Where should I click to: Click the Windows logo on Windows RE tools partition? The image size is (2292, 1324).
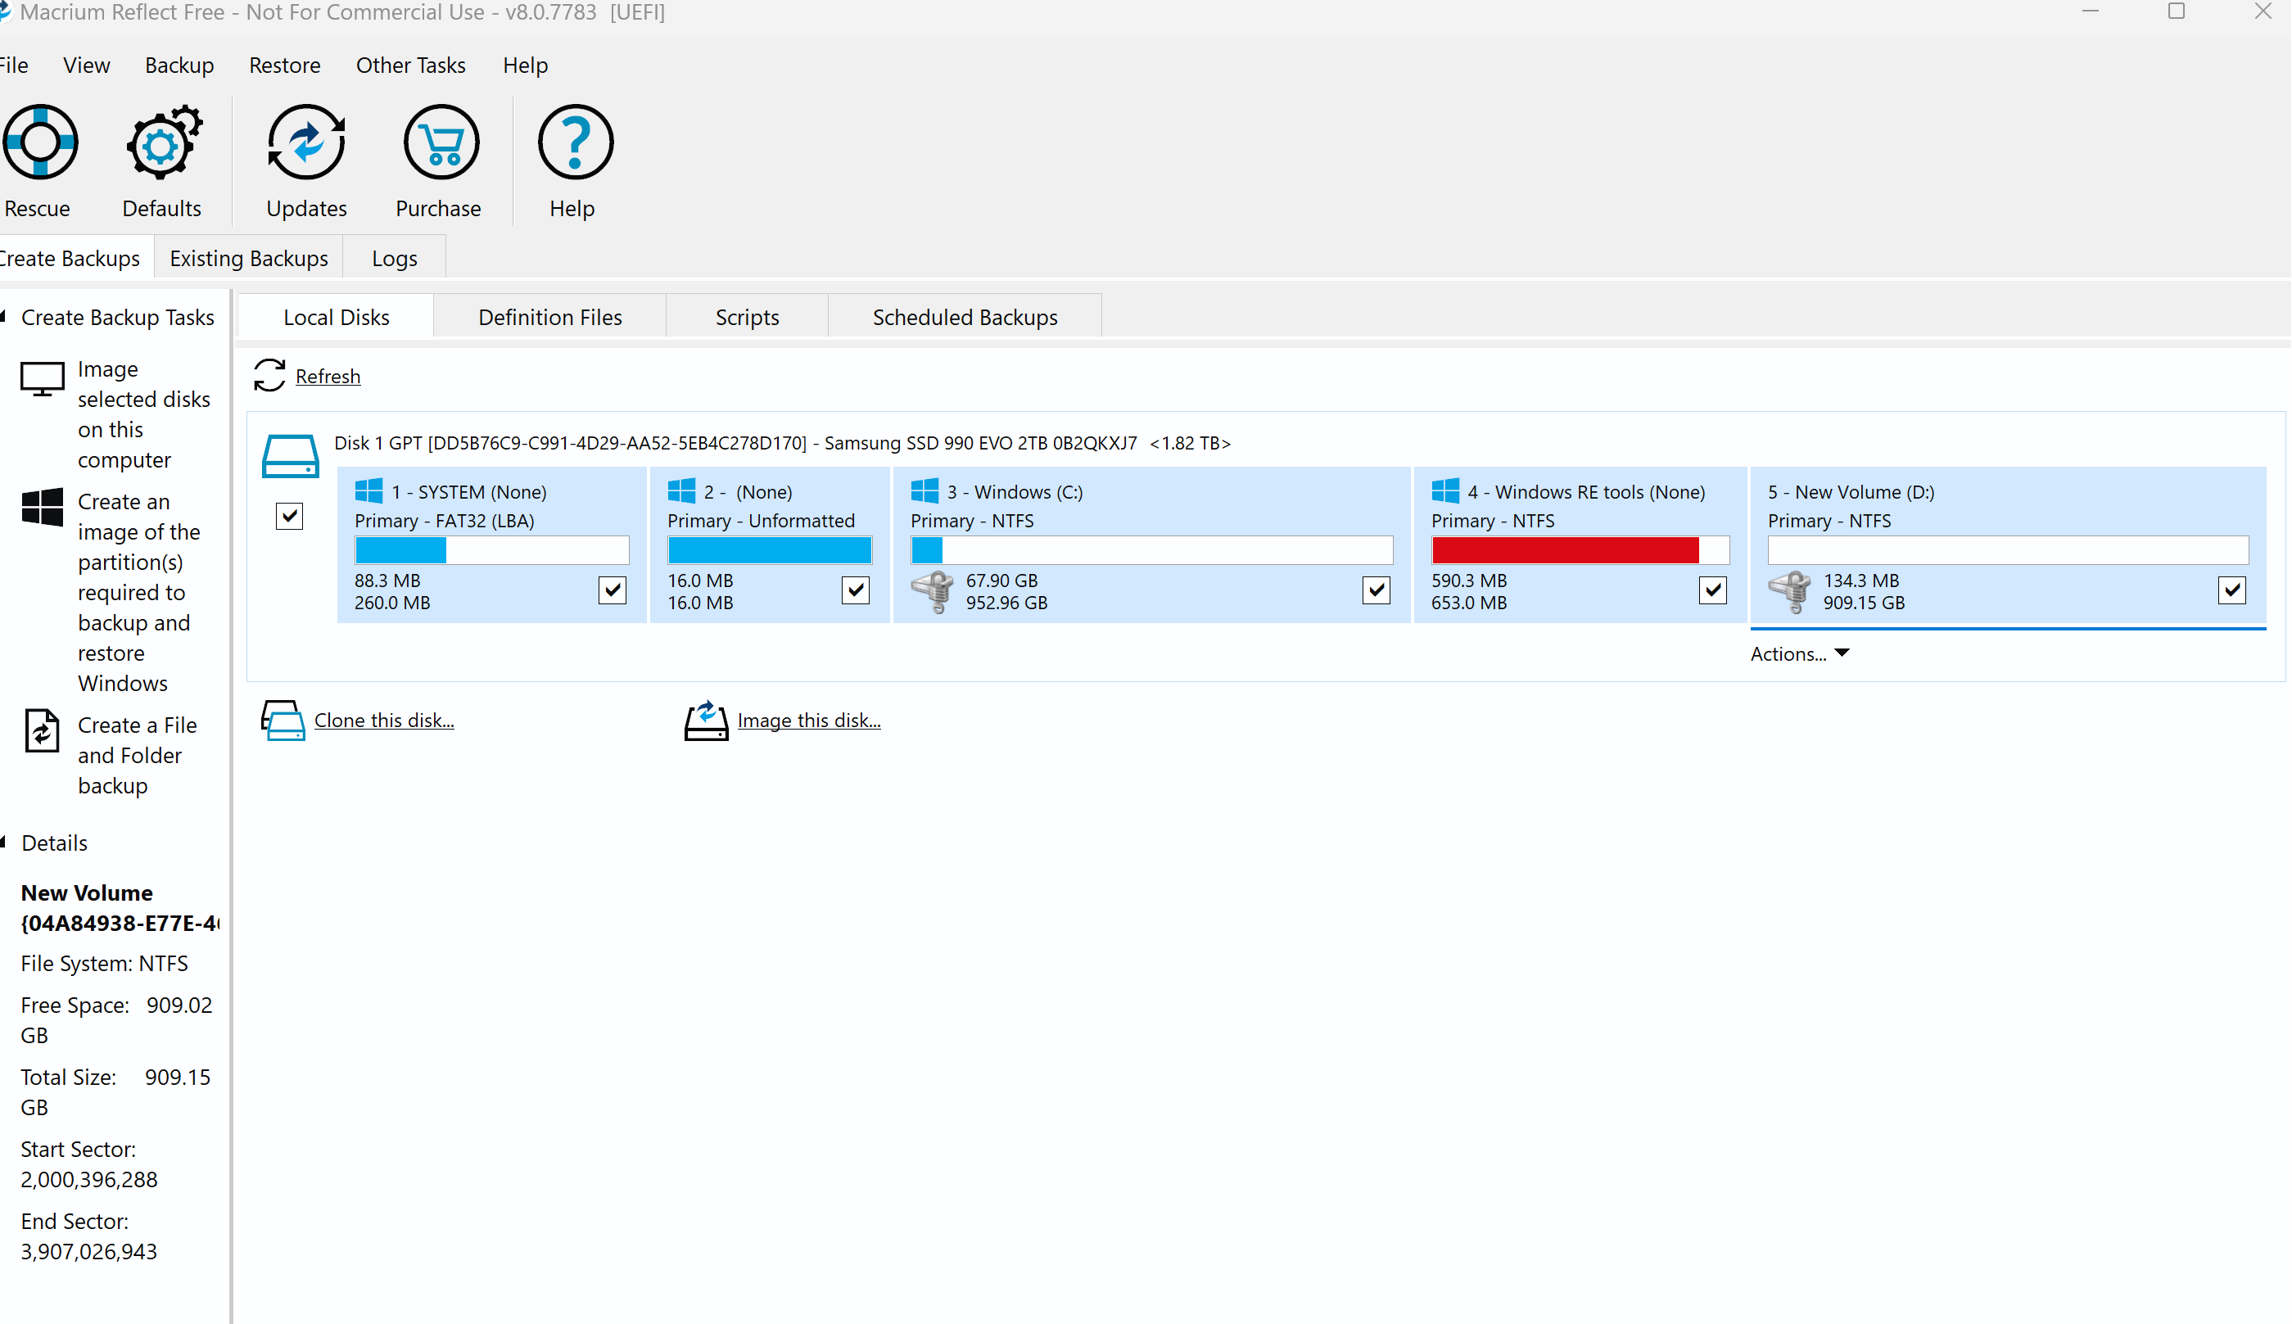pyautogui.click(x=1444, y=491)
